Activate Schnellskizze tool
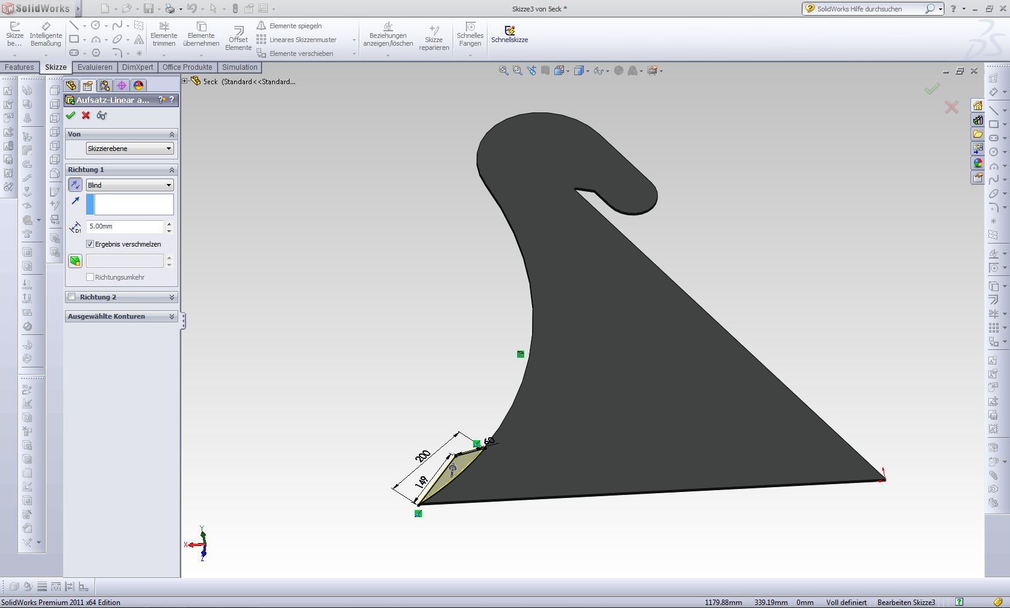This screenshot has height=608, width=1010. coord(509,34)
